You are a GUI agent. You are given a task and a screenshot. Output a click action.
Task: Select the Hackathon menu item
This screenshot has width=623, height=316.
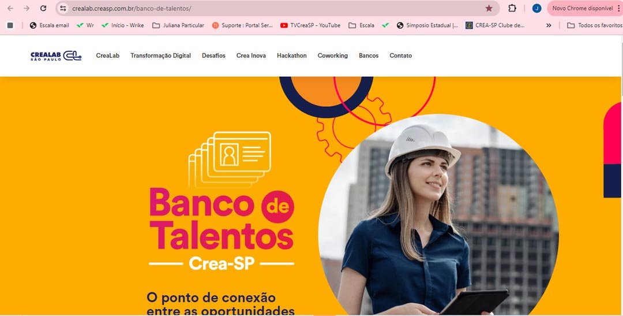click(x=292, y=55)
